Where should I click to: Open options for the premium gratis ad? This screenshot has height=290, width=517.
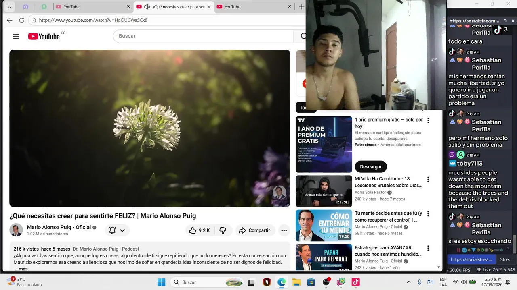[x=428, y=120]
